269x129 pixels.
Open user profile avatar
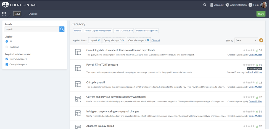(263, 5)
